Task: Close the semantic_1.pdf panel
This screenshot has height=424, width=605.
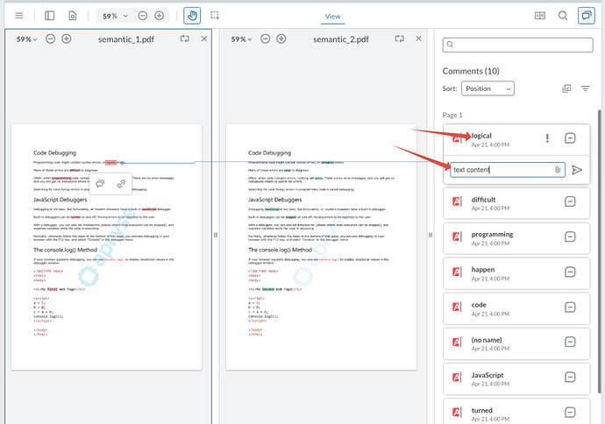Action: [x=204, y=39]
